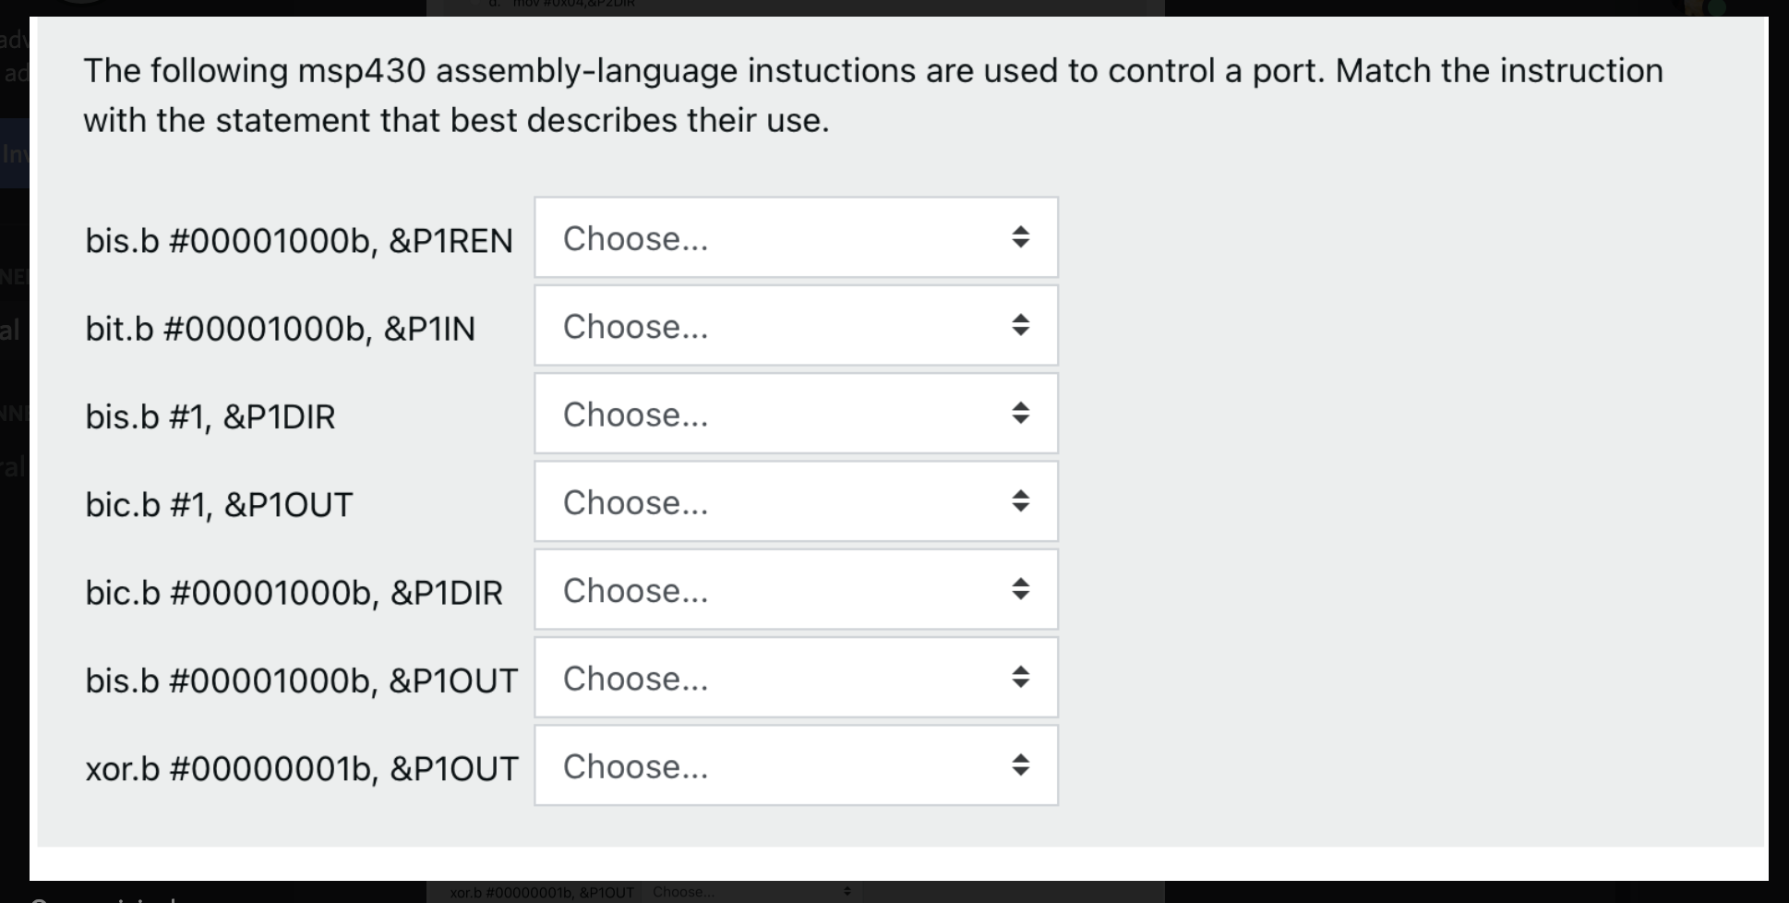Click the up-down chevron icon beside the bic.b #1 selector
Viewport: 1789px width, 903px height.
pyautogui.click(x=1019, y=501)
